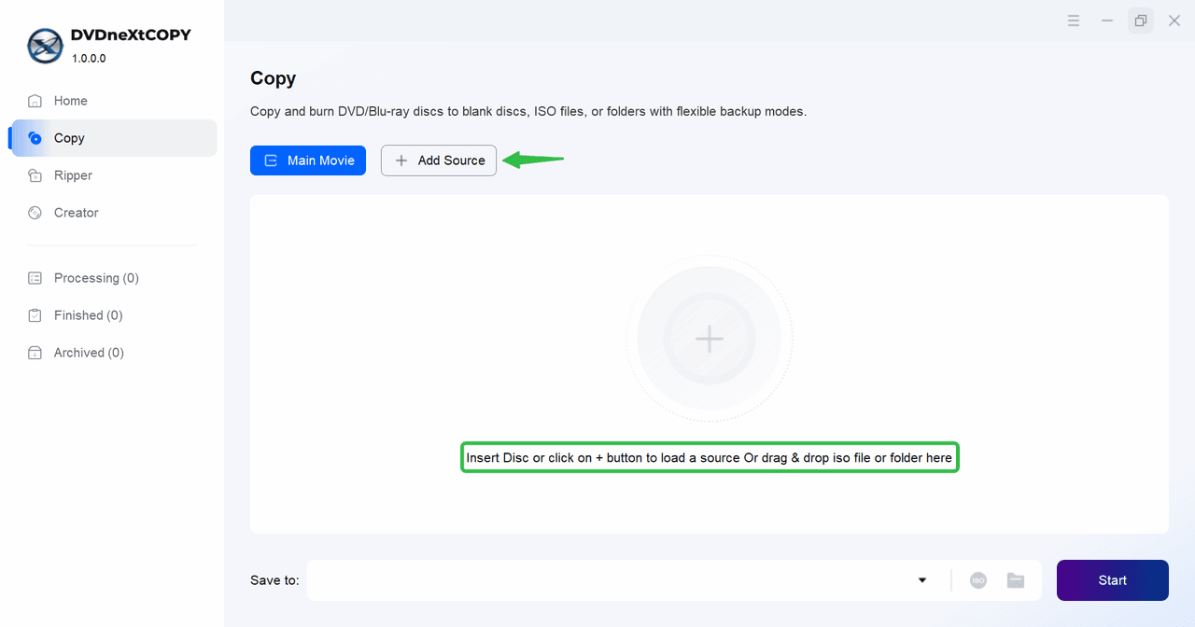
Task: Click the Finished clipboard icon
Action: point(35,315)
